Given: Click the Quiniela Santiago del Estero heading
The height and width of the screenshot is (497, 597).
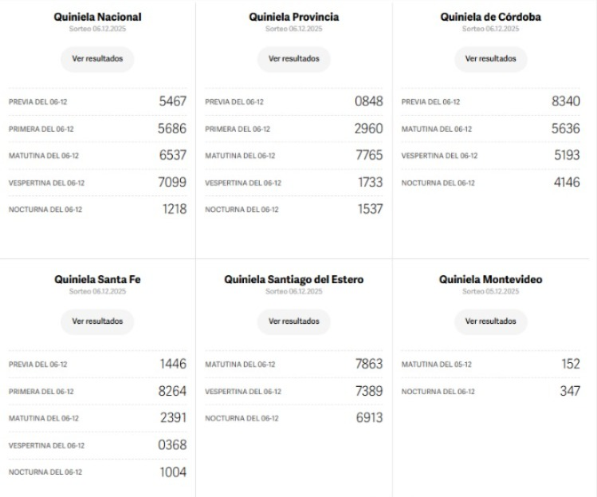Looking at the screenshot, I should (x=293, y=280).
